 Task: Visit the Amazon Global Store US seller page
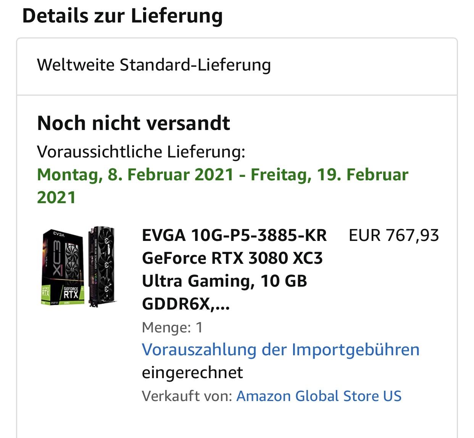pyautogui.click(x=319, y=396)
